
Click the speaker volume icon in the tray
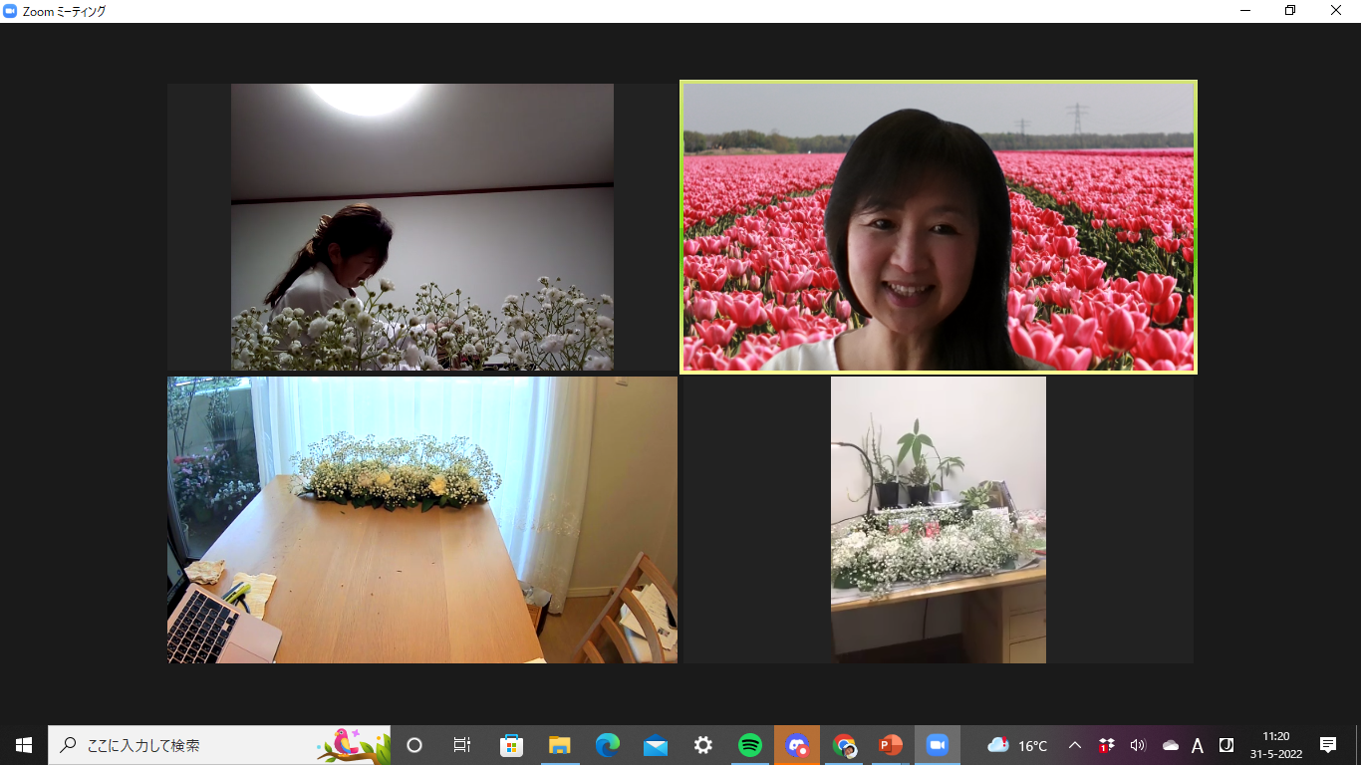coord(1138,745)
